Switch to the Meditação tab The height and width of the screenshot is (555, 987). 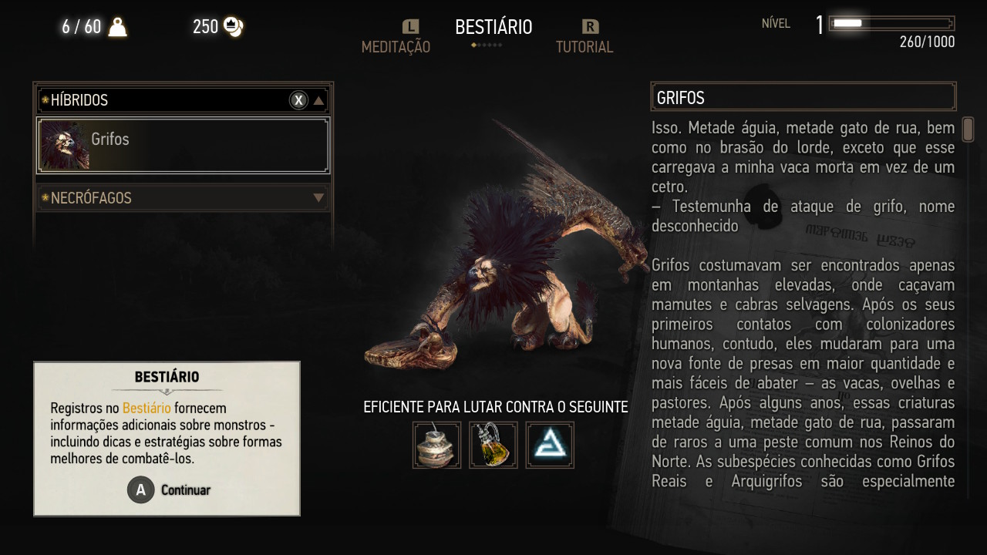(396, 47)
